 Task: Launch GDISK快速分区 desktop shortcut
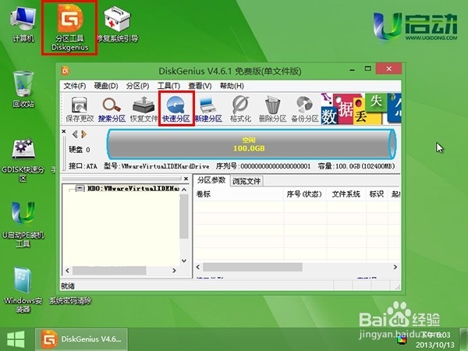click(x=23, y=160)
